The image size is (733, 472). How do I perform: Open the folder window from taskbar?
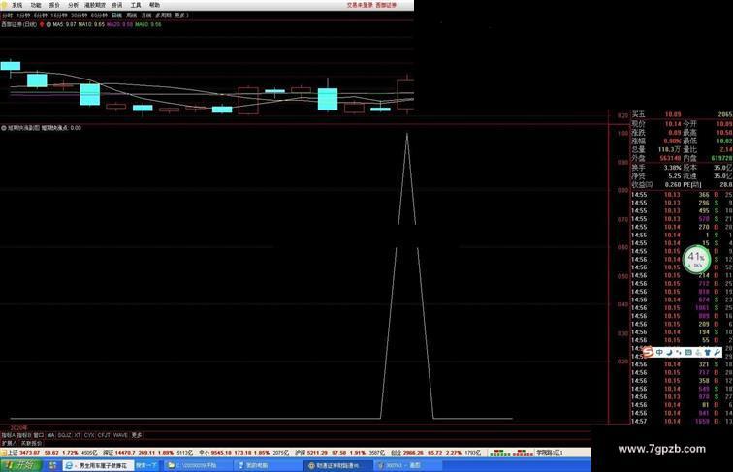tap(198, 465)
